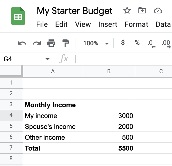Select the total cell 5500
The image size is (172, 166).
[109, 148]
